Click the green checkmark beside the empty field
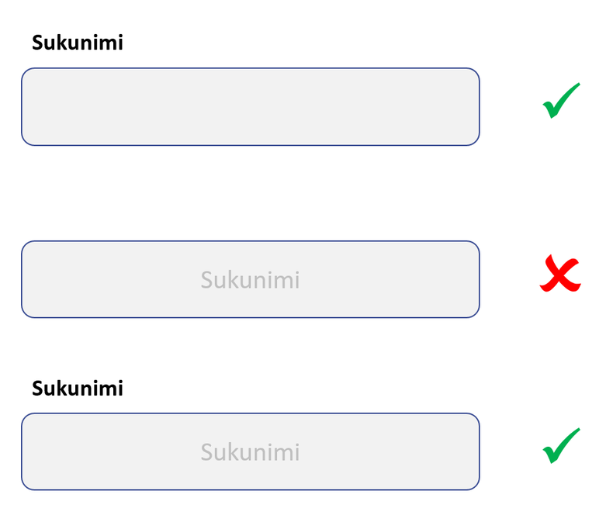Screen dimensions: 613x522 561,102
